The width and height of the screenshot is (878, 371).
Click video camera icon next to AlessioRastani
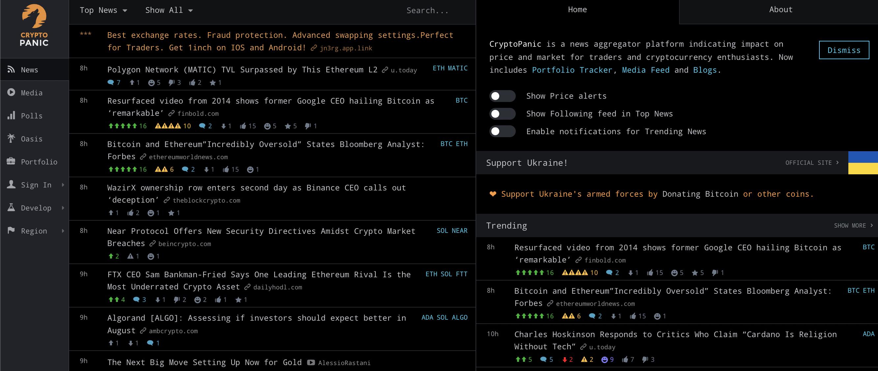pos(311,362)
